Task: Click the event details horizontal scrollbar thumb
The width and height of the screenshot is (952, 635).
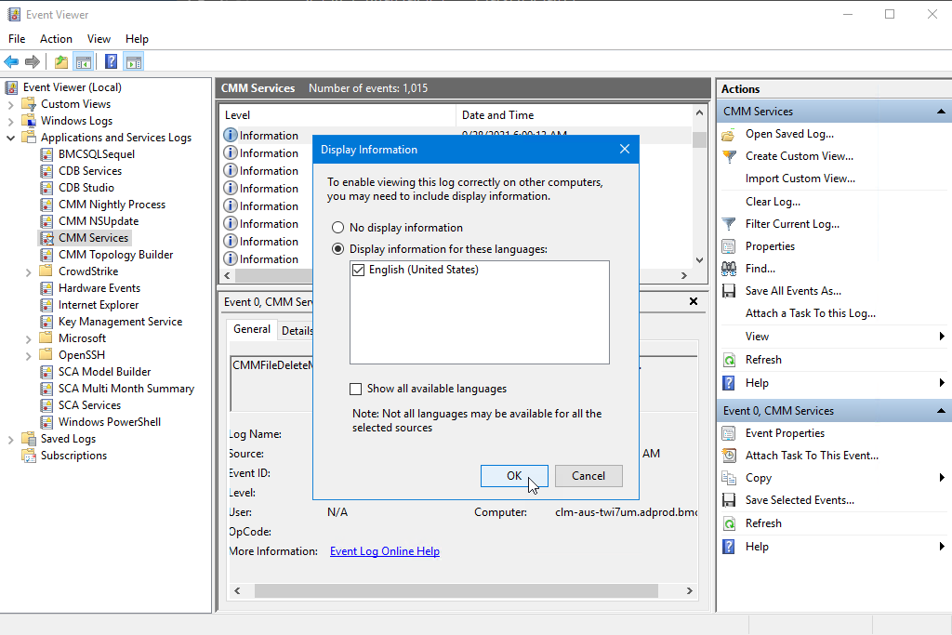Action: click(x=456, y=590)
